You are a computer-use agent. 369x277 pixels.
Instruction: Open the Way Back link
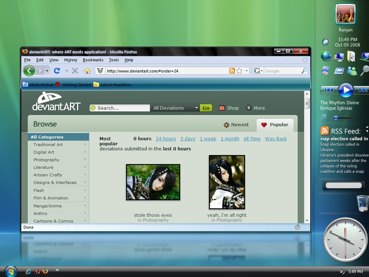coord(276,138)
